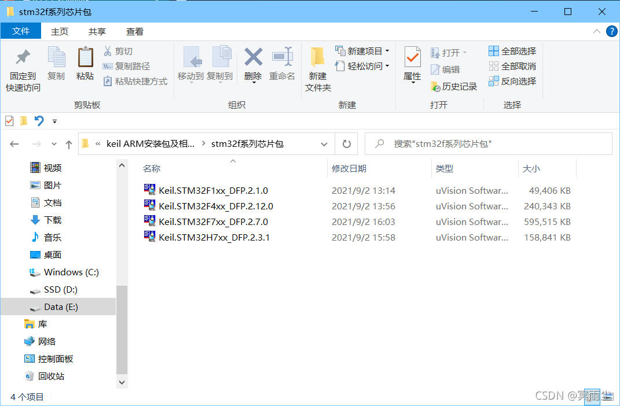
Task: Open Pictures (图片) in navigation pane
Action: click(46, 185)
